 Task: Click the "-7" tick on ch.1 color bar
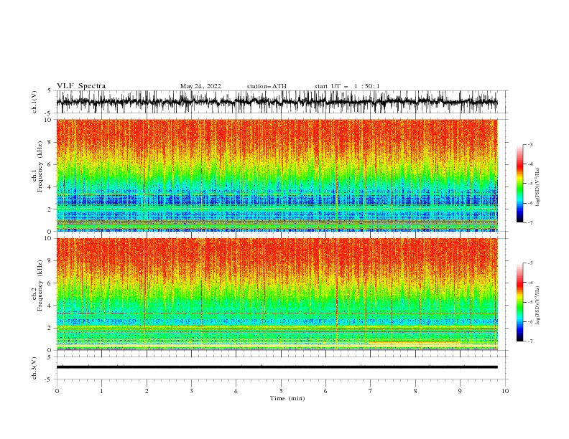[530, 222]
